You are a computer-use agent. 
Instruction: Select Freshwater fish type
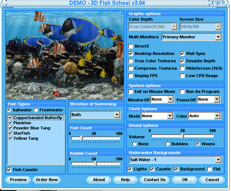[x=36, y=110]
